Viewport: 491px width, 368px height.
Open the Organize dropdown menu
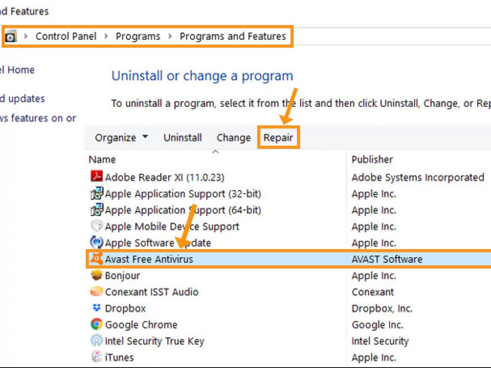(x=122, y=138)
